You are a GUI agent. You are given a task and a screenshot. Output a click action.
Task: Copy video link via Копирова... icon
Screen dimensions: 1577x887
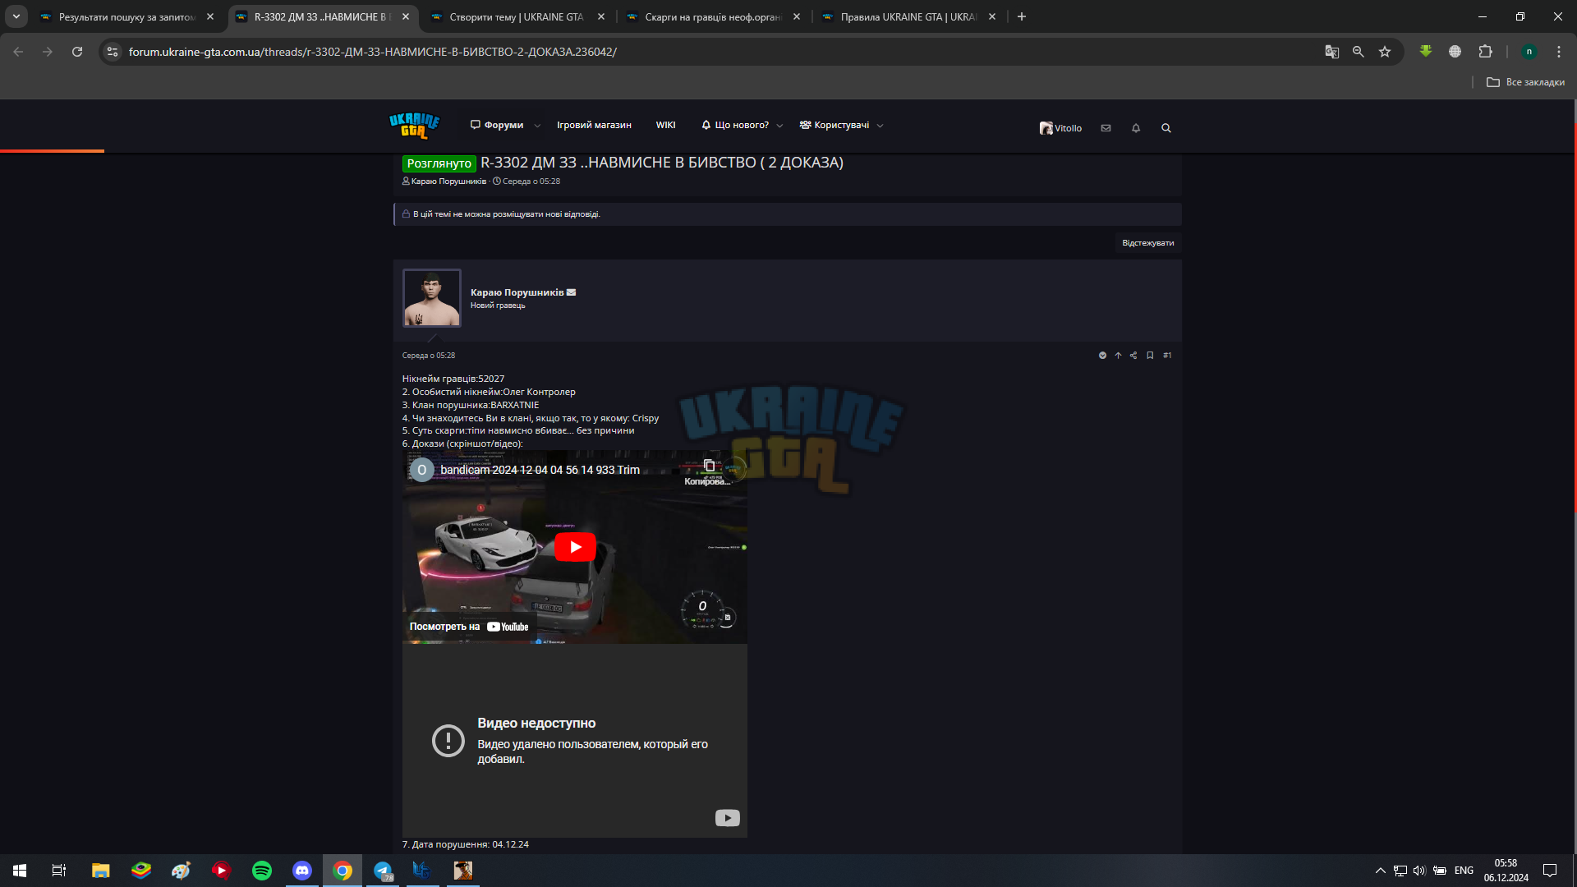708,471
